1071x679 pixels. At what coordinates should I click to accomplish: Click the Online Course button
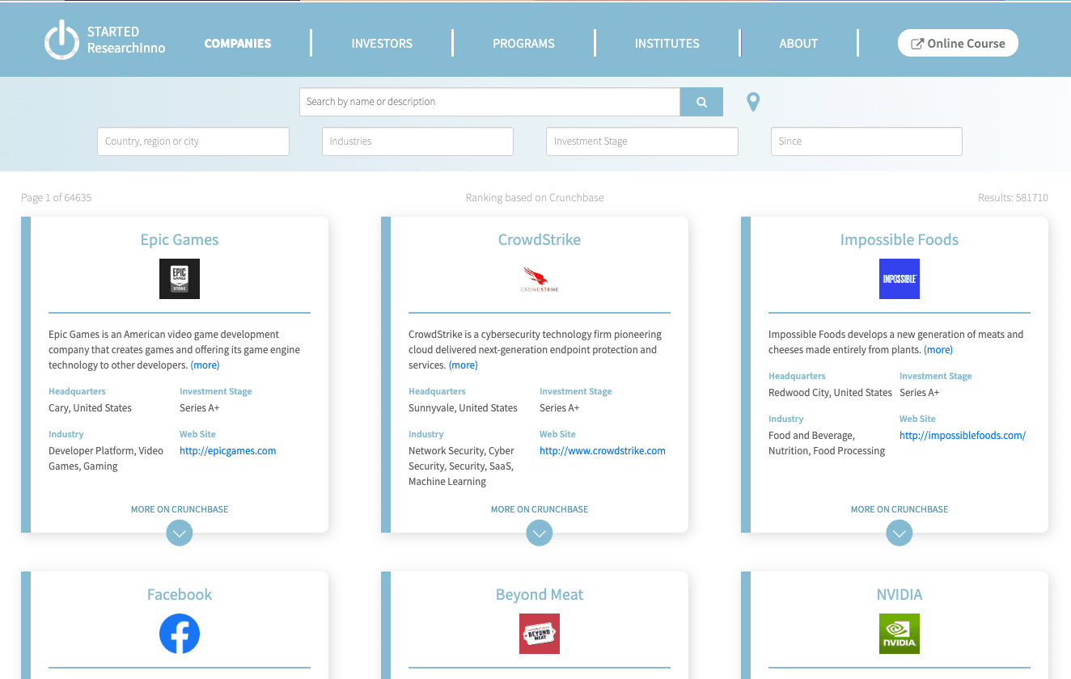click(958, 44)
